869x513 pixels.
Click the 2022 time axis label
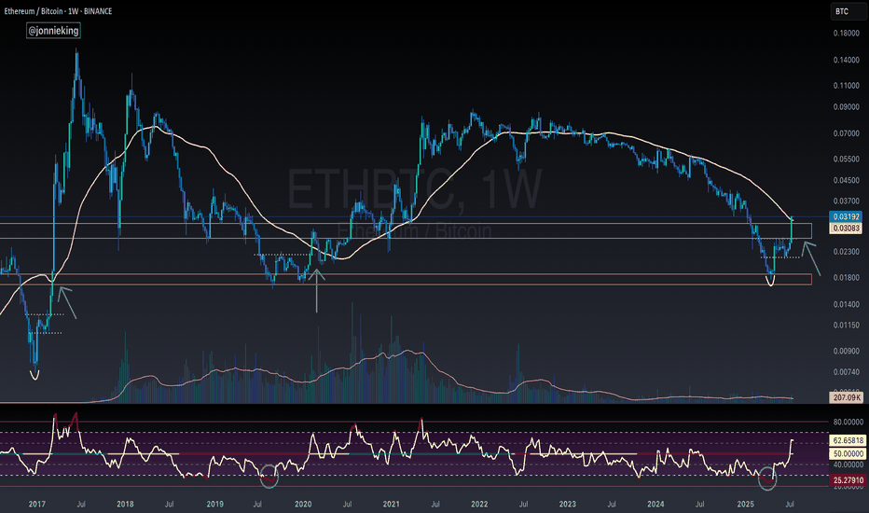click(479, 504)
